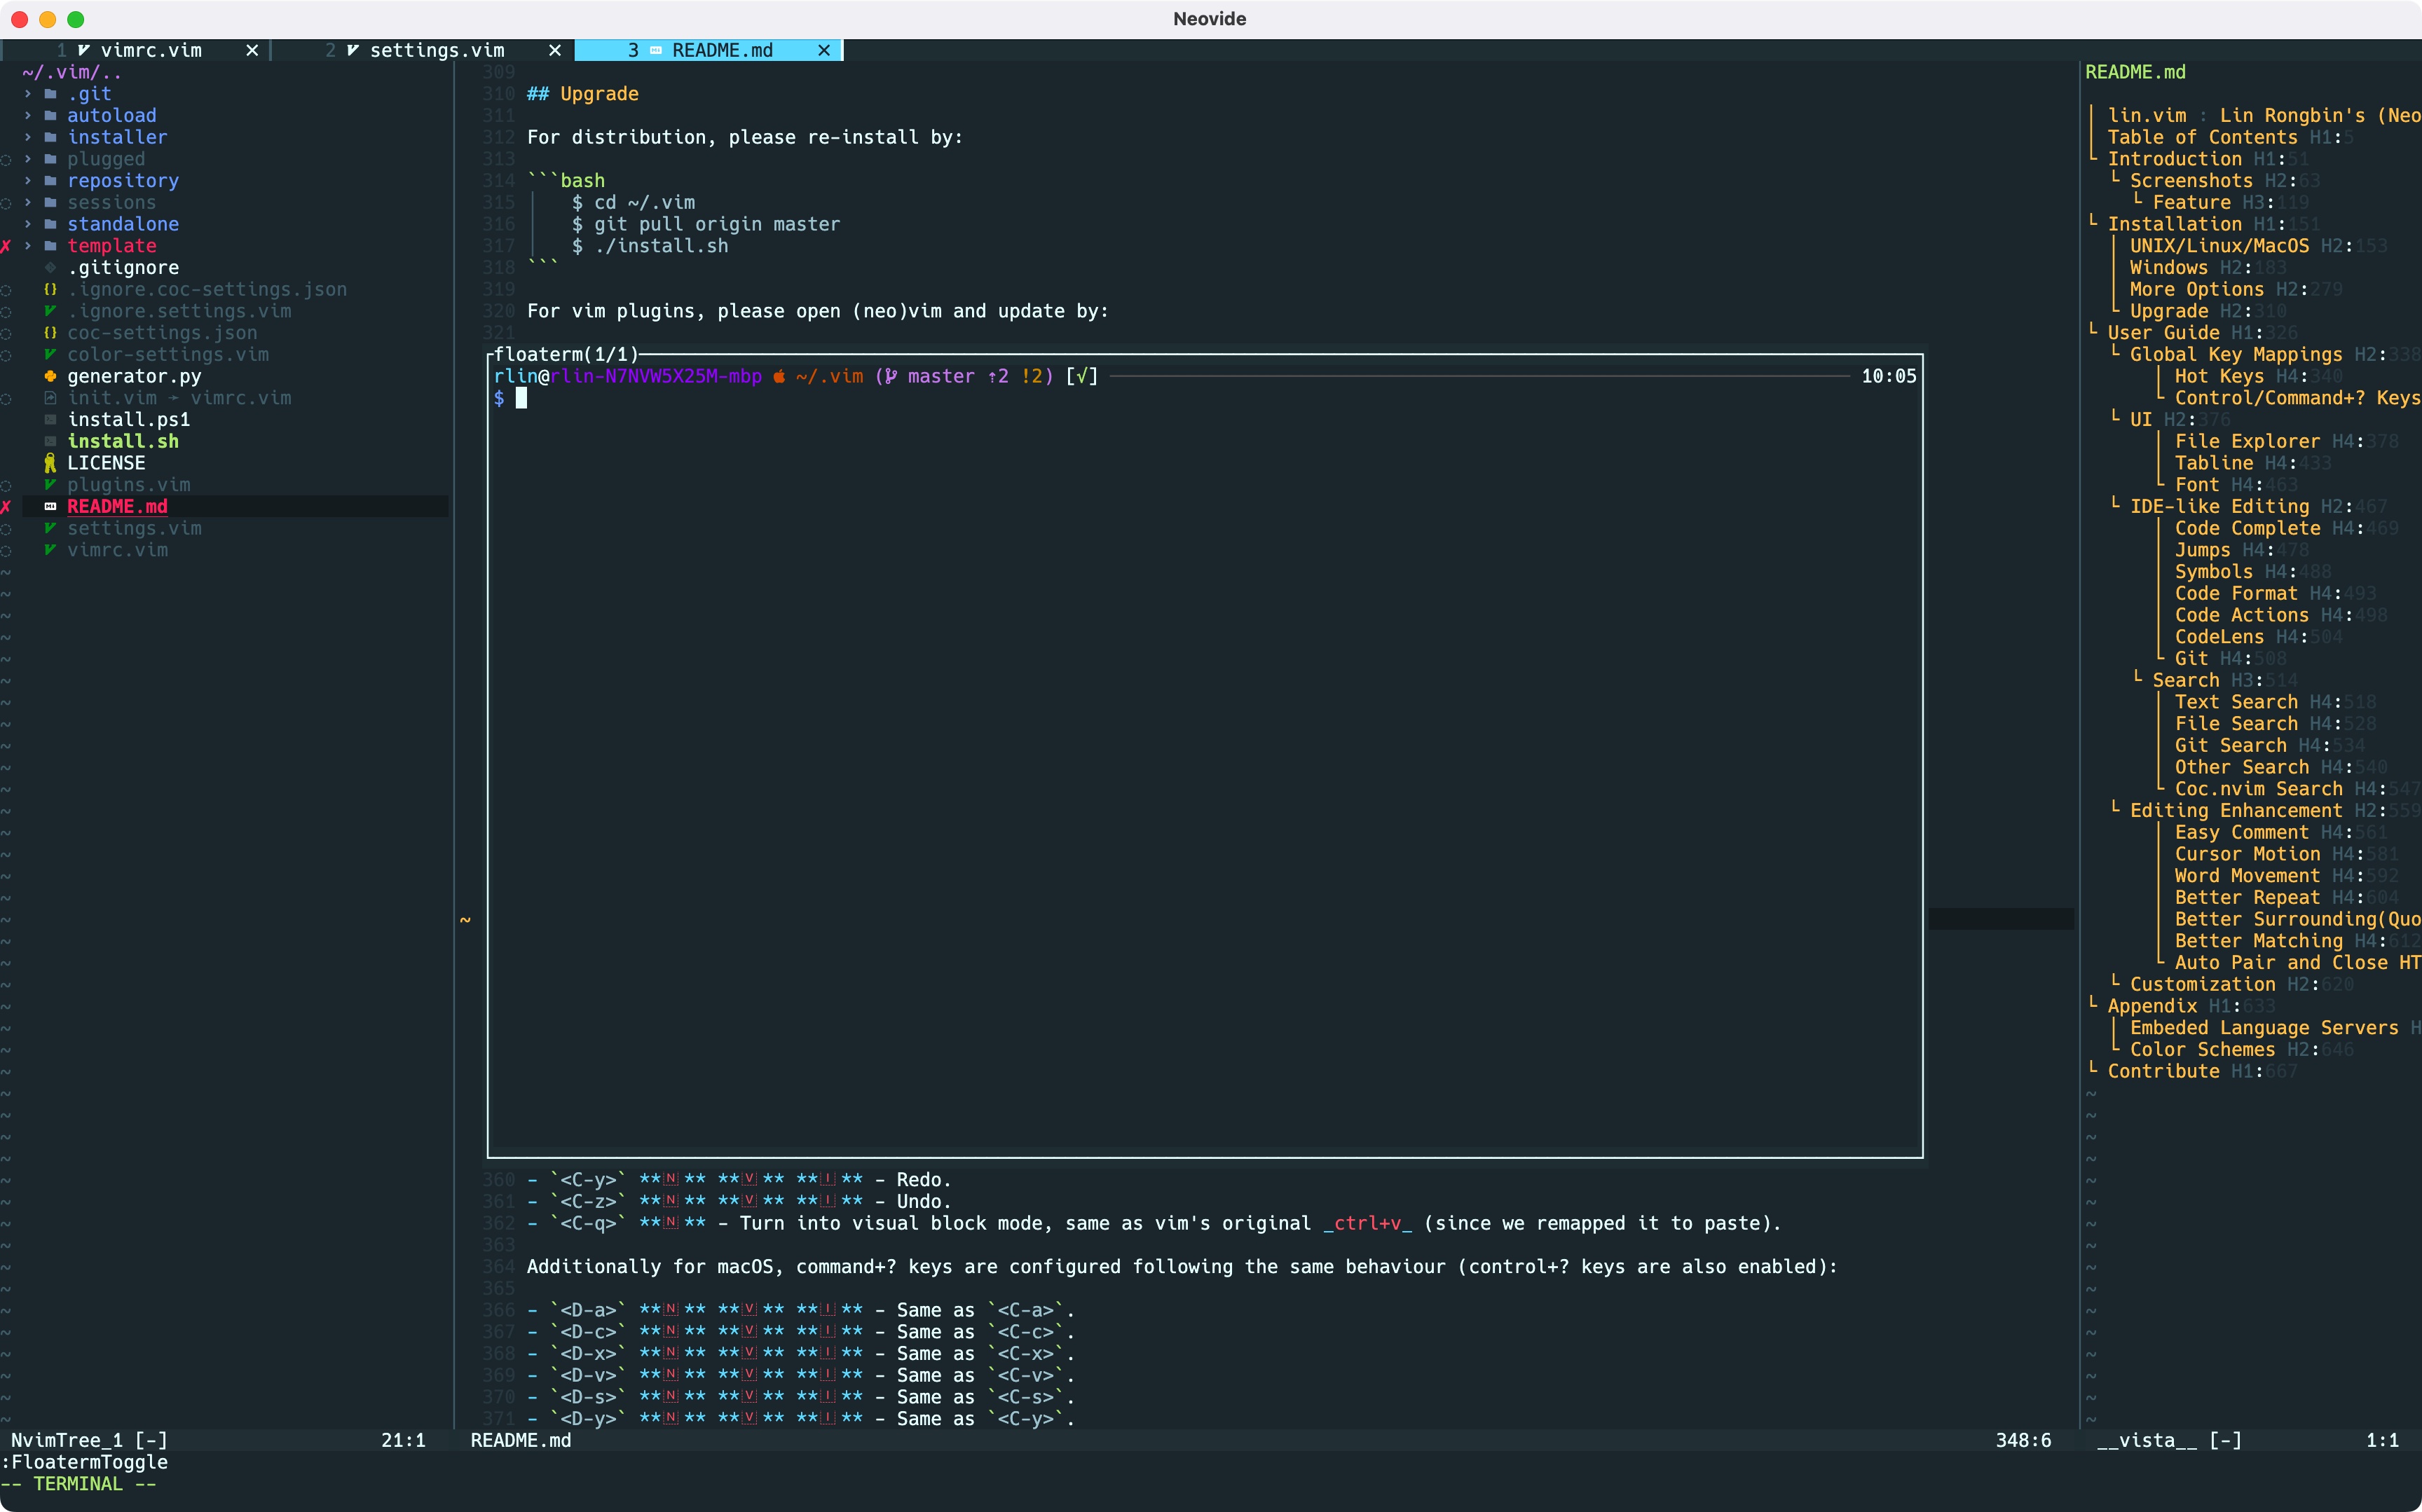Screen dimensions: 2422x1512
Task: Click the shell icon beside install.sh
Action: point(50,442)
